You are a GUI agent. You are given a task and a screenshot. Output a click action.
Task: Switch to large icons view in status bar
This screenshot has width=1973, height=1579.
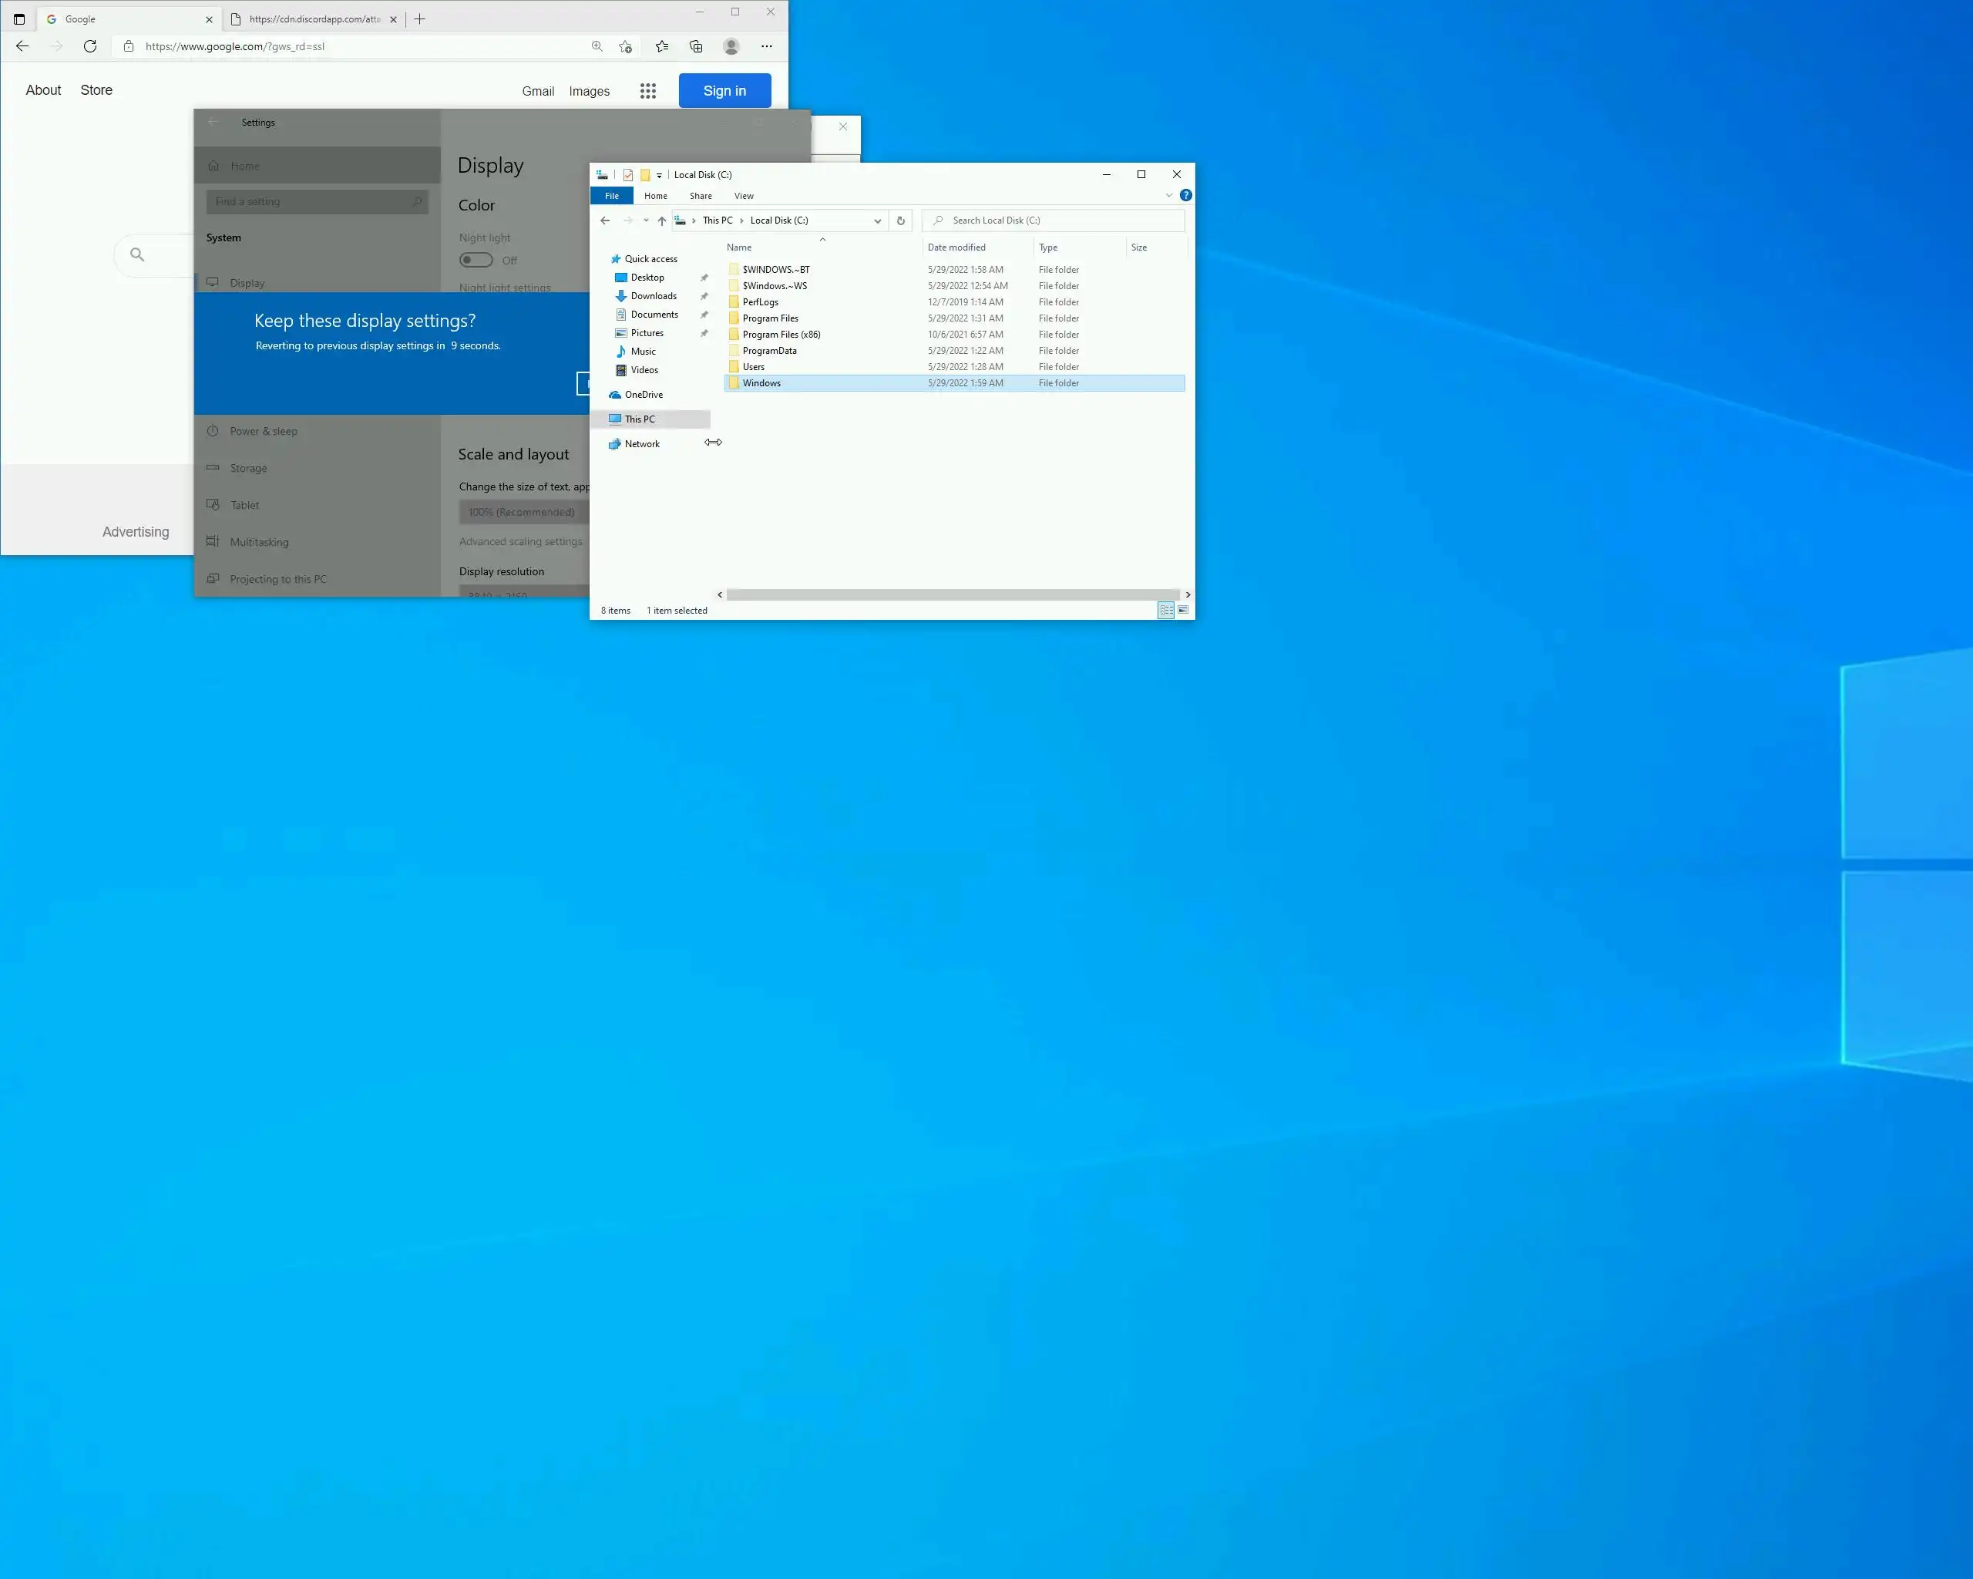click(x=1183, y=611)
